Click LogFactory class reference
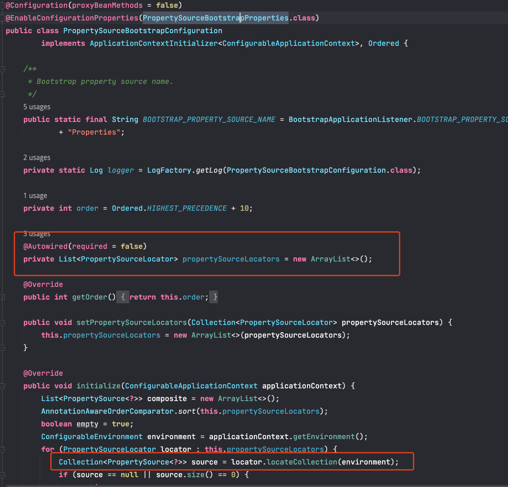 tap(169, 170)
